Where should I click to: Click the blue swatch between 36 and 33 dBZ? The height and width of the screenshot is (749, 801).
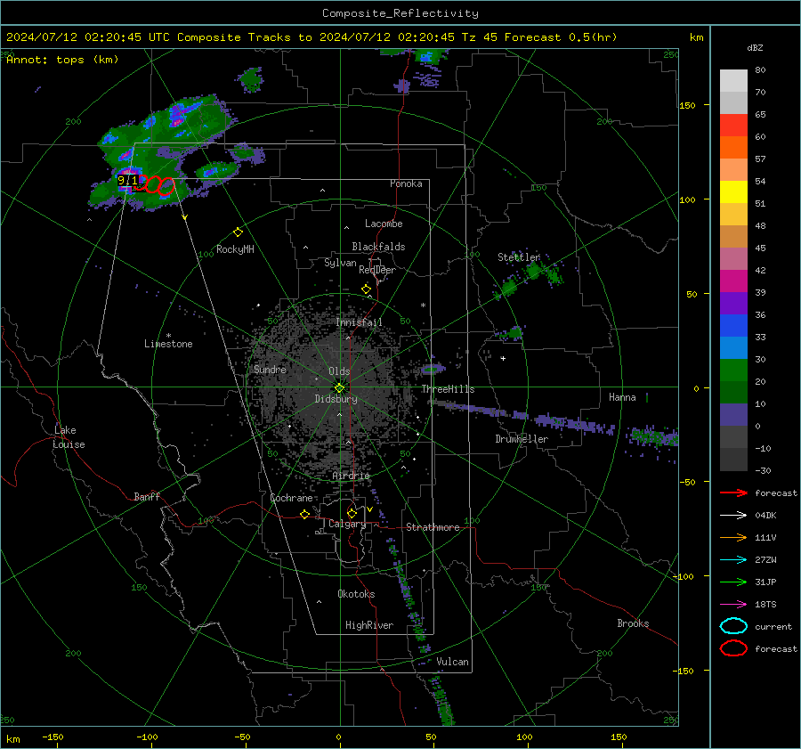[733, 326]
